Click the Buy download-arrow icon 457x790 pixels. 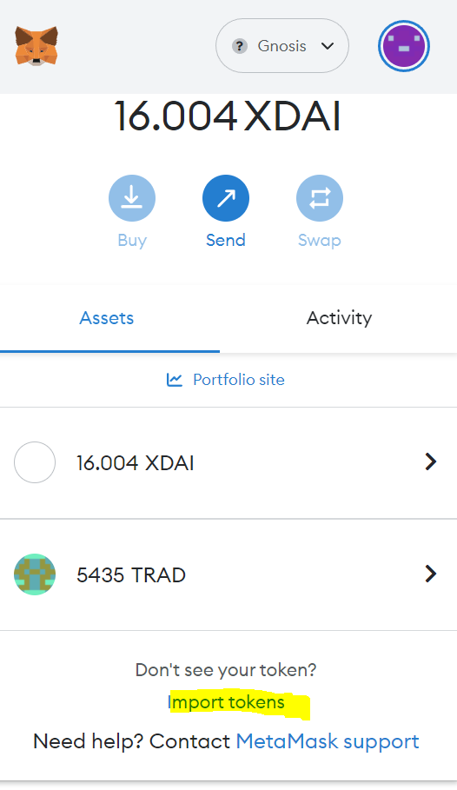(132, 198)
